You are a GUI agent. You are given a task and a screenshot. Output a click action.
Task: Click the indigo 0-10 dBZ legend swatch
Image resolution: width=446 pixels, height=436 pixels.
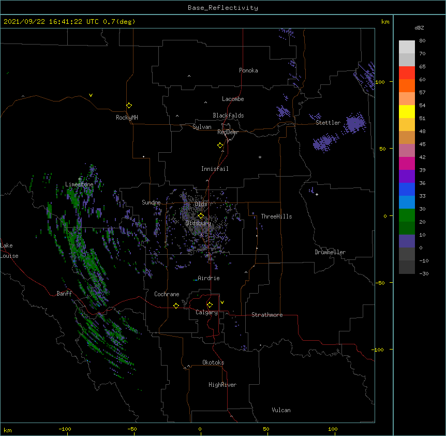pyautogui.click(x=407, y=241)
